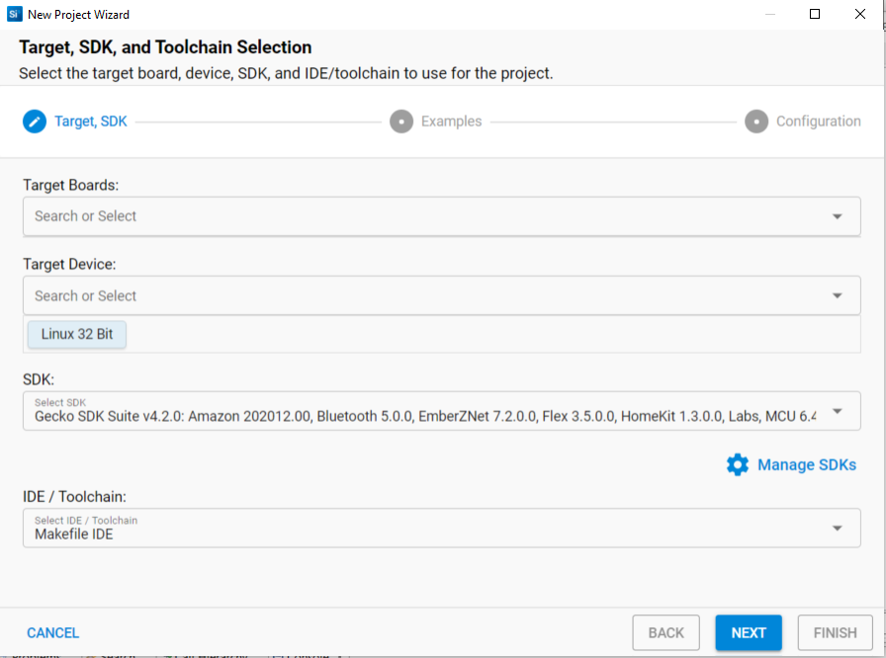Open the Manage SDKs link

coord(806,464)
